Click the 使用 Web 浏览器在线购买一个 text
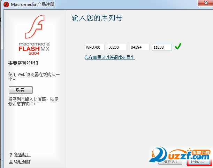The height and width of the screenshot is (168, 213). (34, 77)
